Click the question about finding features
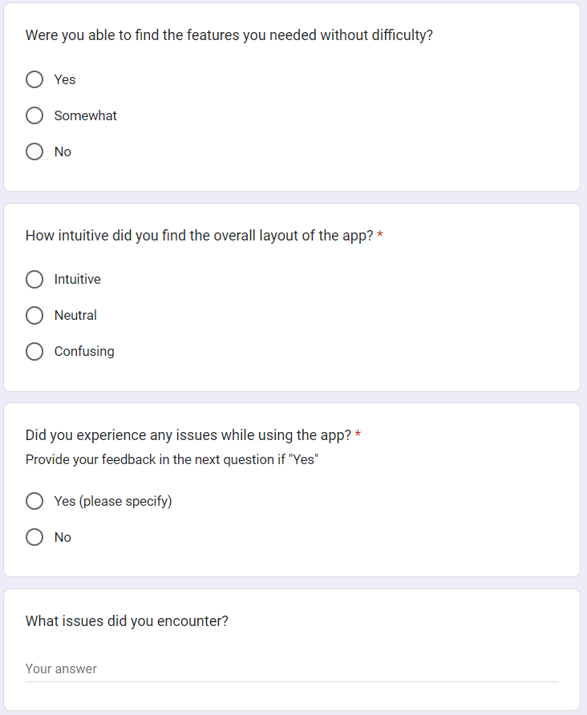The width and height of the screenshot is (587, 715). [229, 35]
